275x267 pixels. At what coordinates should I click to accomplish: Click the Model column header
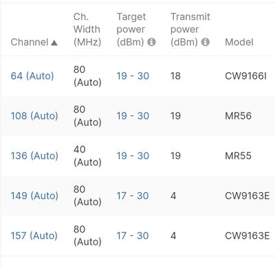pyautogui.click(x=239, y=43)
